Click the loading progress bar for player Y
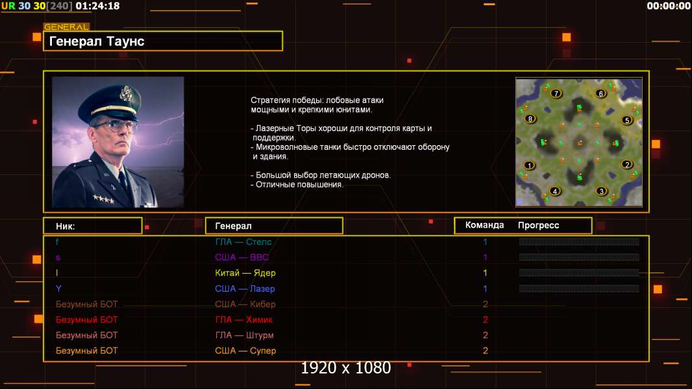The image size is (692, 389). 579,289
